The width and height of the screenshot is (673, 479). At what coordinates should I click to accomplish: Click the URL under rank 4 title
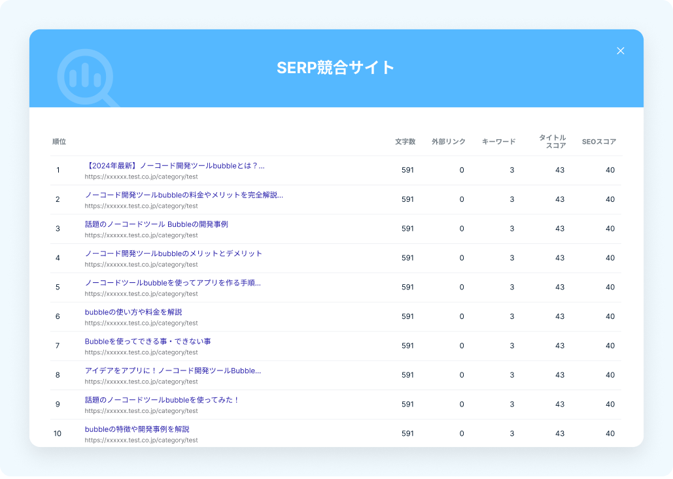141,265
